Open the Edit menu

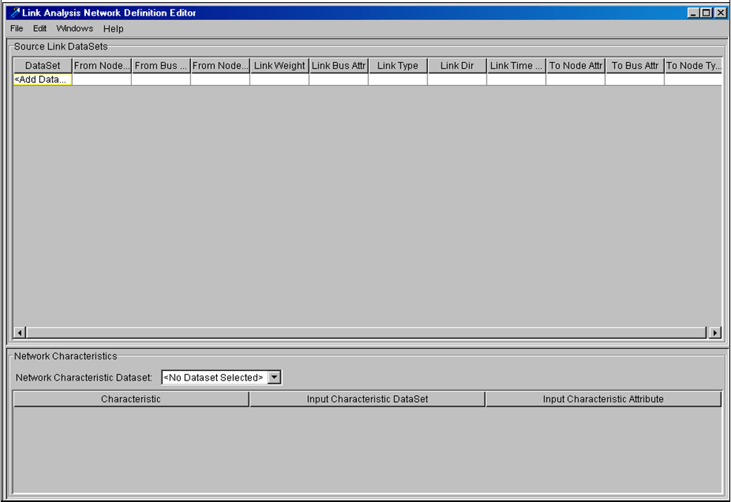pyautogui.click(x=39, y=28)
